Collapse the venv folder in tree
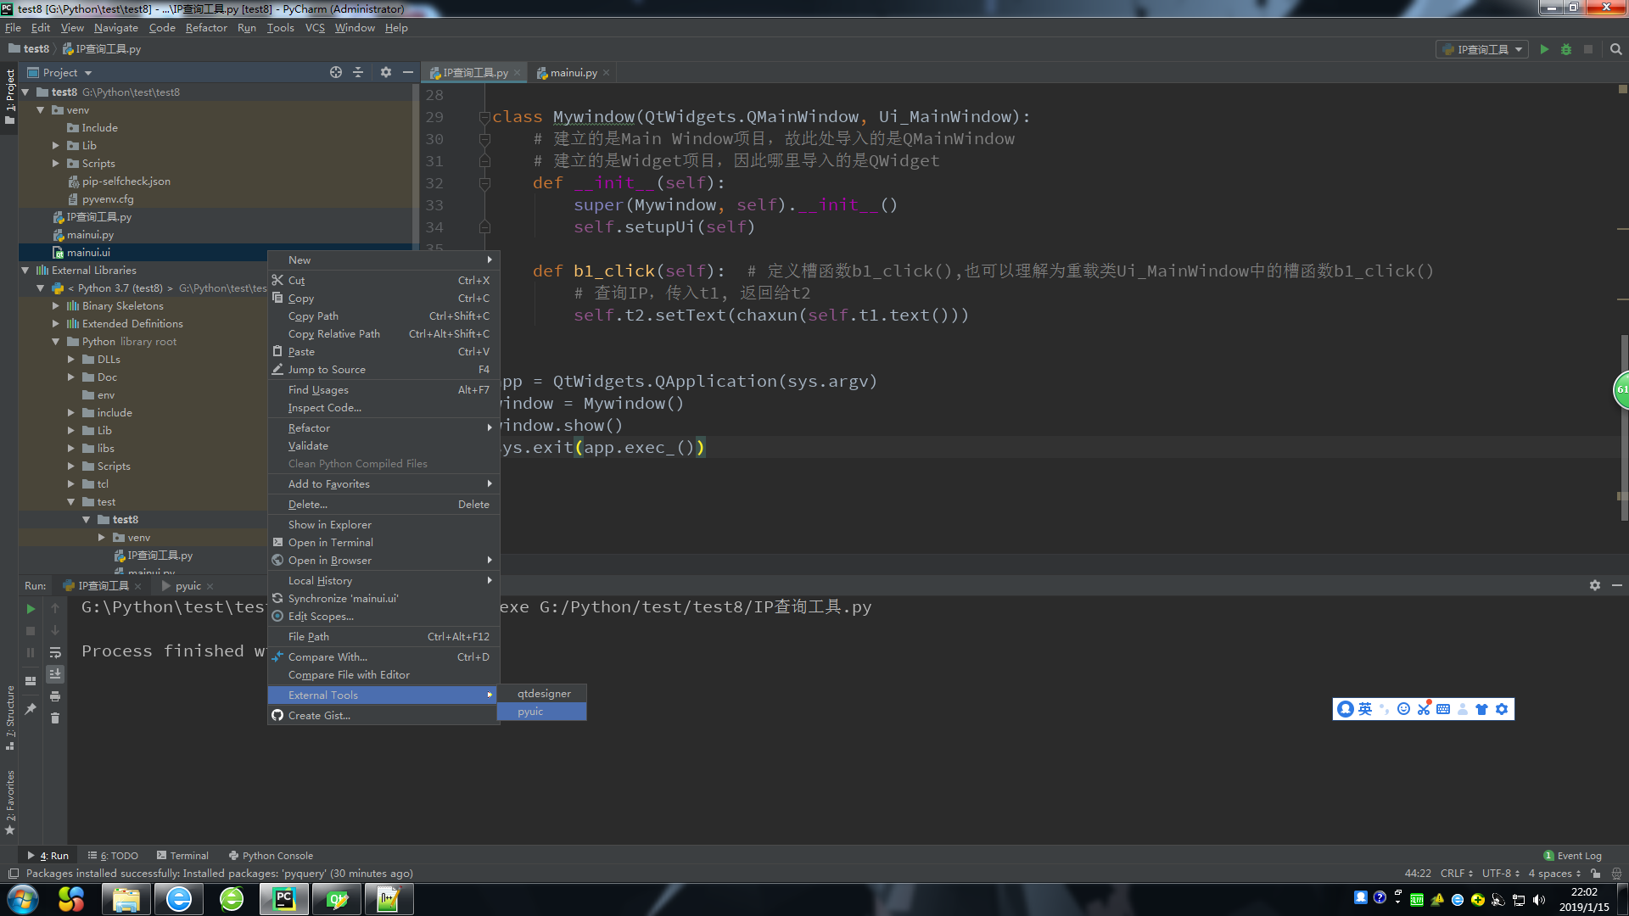The height and width of the screenshot is (916, 1629). tap(40, 110)
